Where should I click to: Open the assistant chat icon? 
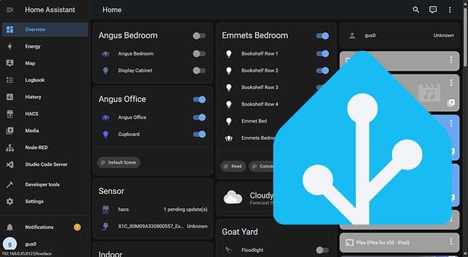pos(433,10)
